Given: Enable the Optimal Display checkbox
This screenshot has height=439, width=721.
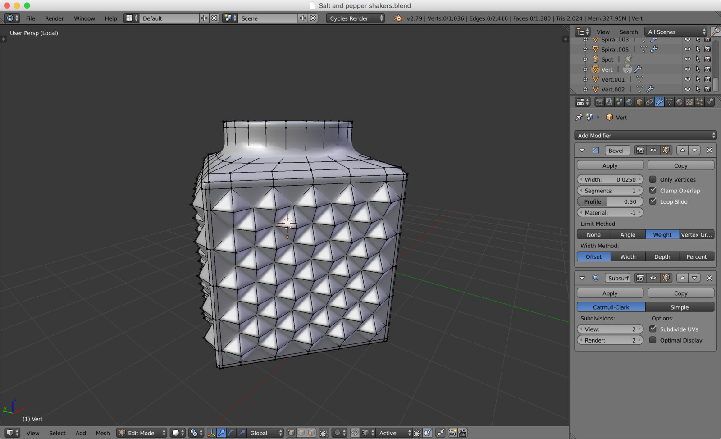Looking at the screenshot, I should [653, 340].
